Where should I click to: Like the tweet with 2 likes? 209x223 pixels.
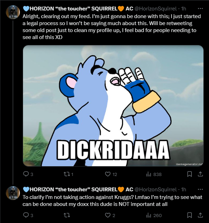[x=110, y=215]
